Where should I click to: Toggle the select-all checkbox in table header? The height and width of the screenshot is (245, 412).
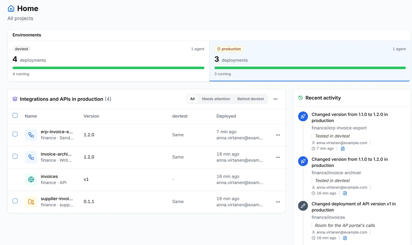tap(15, 115)
